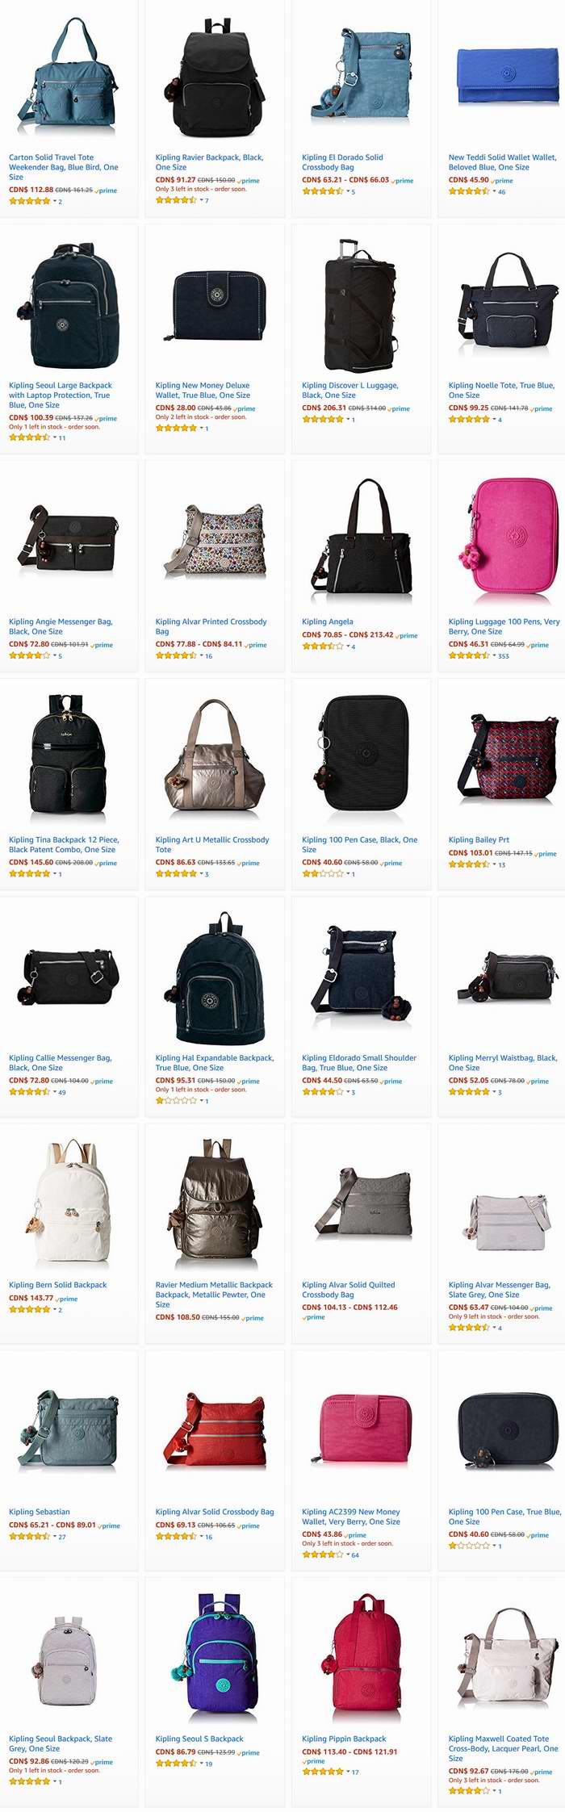Click the Kipling Noelle Tote product title
Viewport: 565px width, 1812px height.
pos(501,390)
